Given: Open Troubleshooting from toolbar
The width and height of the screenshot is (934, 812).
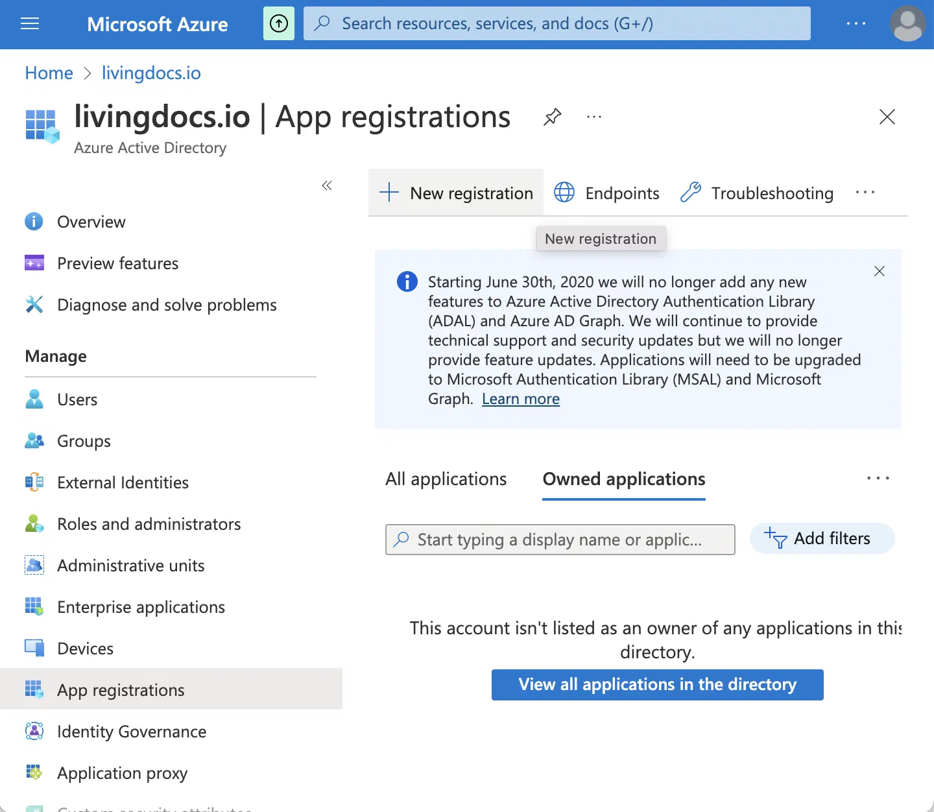Looking at the screenshot, I should tap(757, 193).
